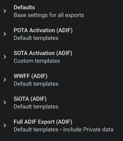
Task: Click the chevron beside Full ADIF Export
Action: point(5,126)
